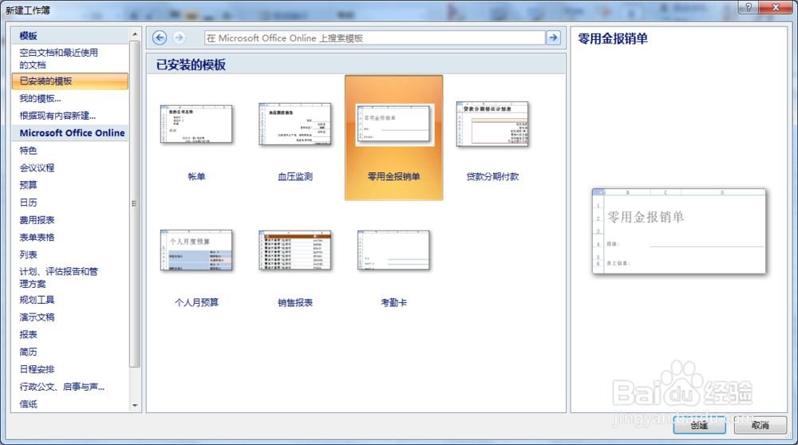Screen dimensions: 798x445
Task: Open 计划、评估报告和管理方案 category
Action: coord(58,278)
